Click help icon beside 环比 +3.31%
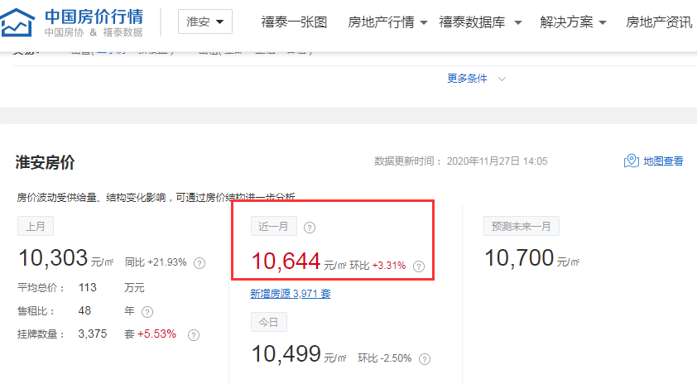This screenshot has height=384, width=697. click(419, 266)
